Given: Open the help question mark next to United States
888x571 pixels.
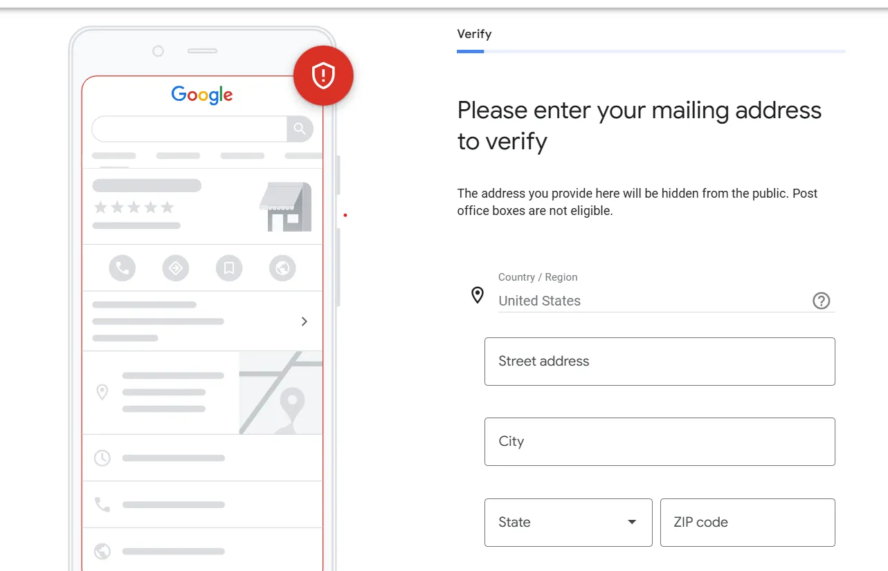Looking at the screenshot, I should click(x=821, y=301).
